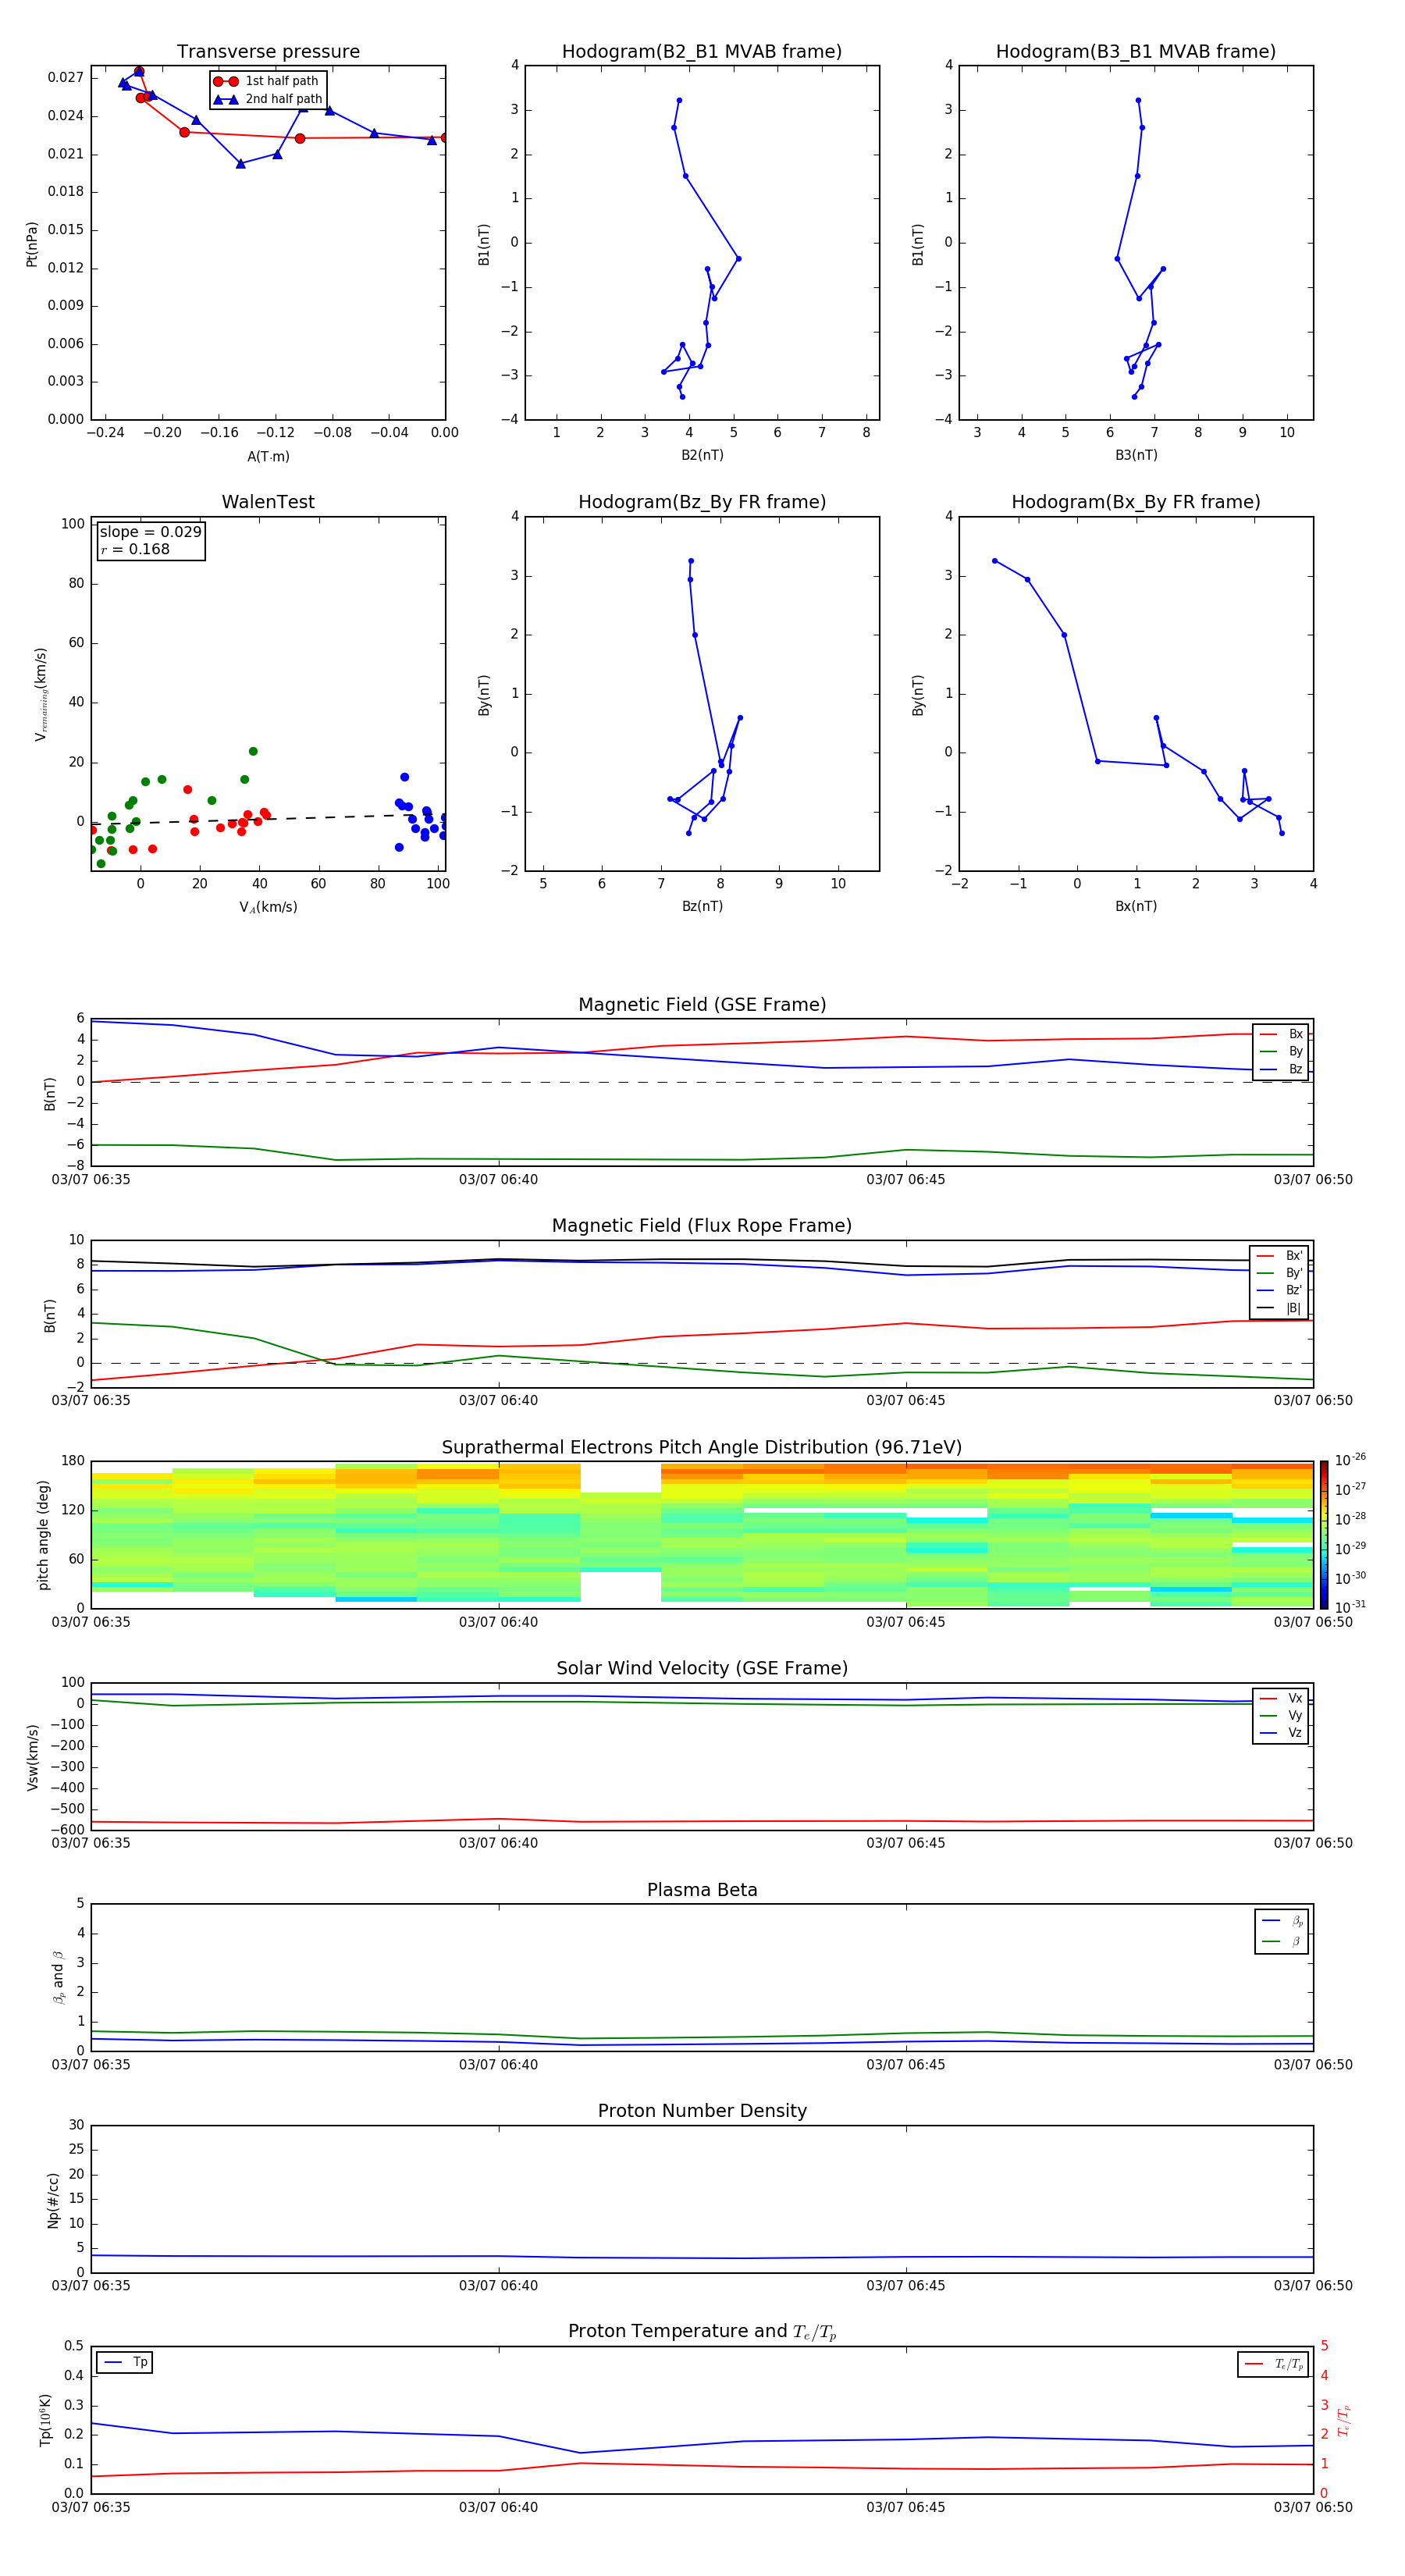1405x2576 pixels.
Task: Select 'Vy' in the velocity legend
Action: [1281, 1715]
